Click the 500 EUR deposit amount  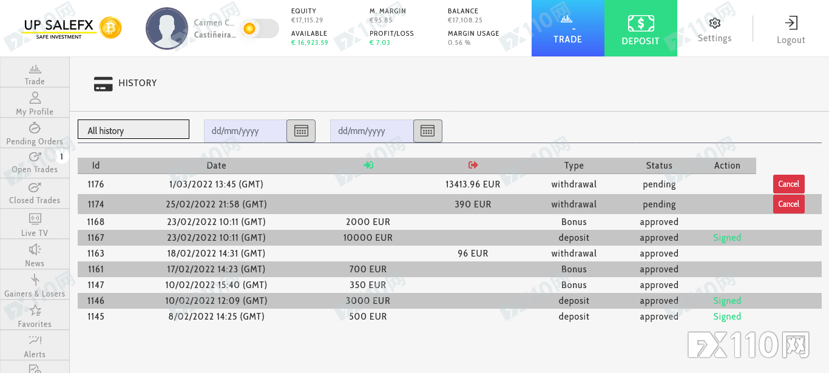368,317
